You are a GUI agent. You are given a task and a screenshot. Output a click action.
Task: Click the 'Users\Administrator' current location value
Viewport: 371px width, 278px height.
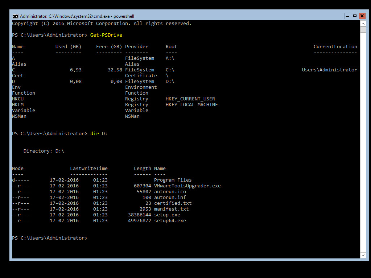(330, 70)
